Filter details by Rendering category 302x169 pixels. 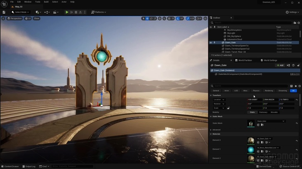tap(269, 91)
